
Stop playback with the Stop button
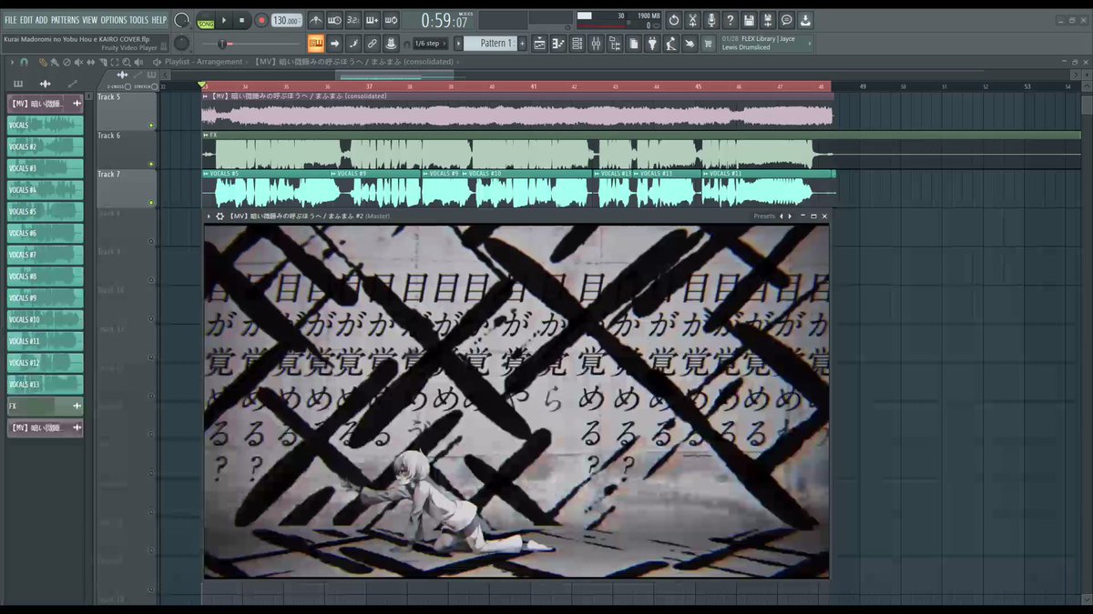241,20
